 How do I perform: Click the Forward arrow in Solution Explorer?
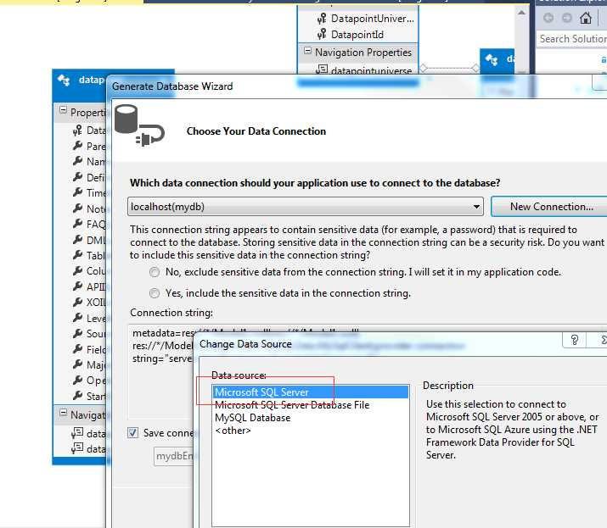pyautogui.click(x=567, y=18)
